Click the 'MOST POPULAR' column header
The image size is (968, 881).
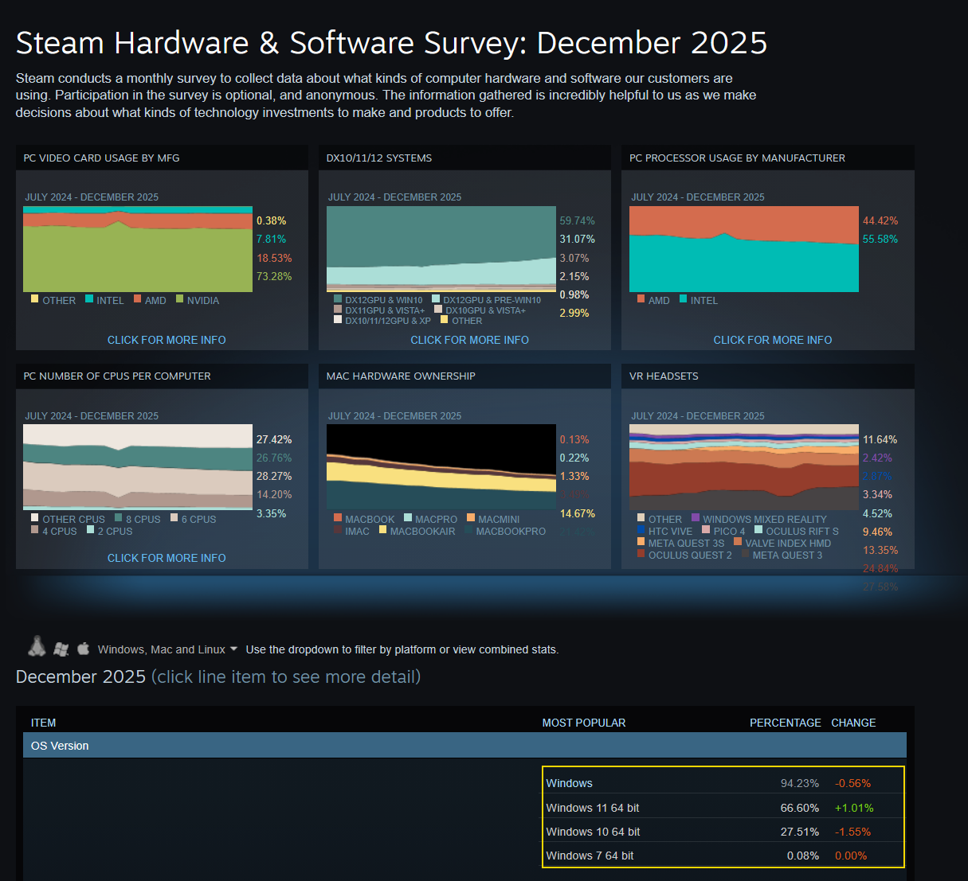tap(584, 723)
